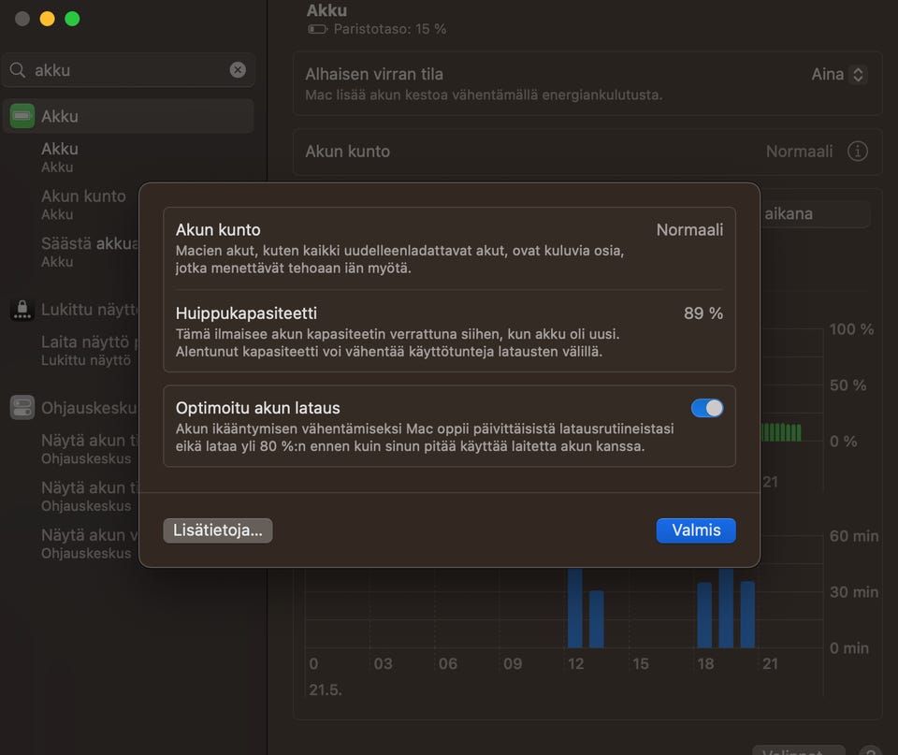Select the Akku sidebar item with battery icon

tap(128, 116)
